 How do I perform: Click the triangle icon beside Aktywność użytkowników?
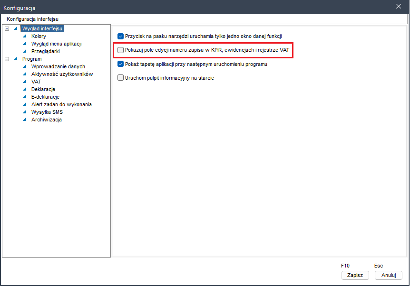25,74
